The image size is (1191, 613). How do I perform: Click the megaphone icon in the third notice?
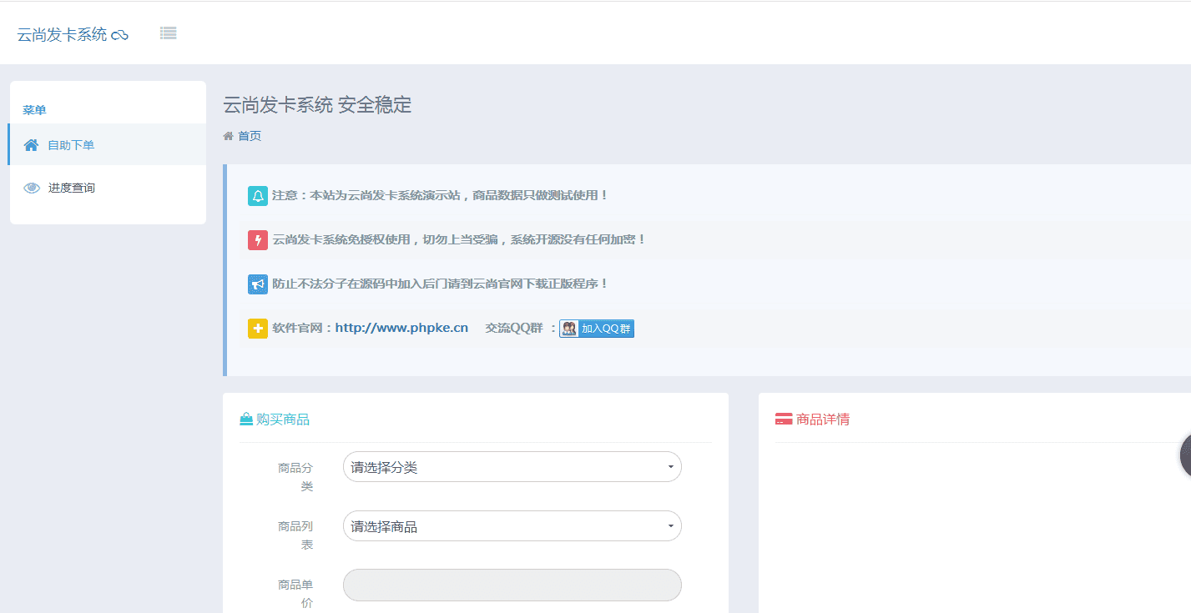(258, 284)
